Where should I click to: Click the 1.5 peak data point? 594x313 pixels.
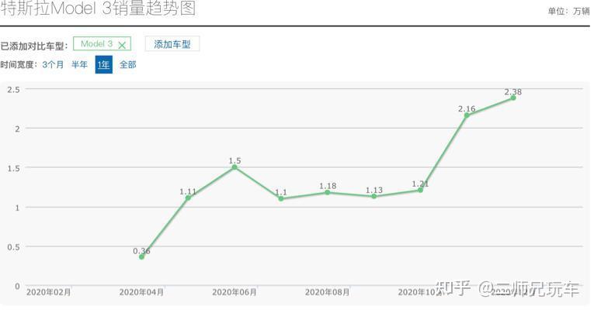pyautogui.click(x=234, y=167)
